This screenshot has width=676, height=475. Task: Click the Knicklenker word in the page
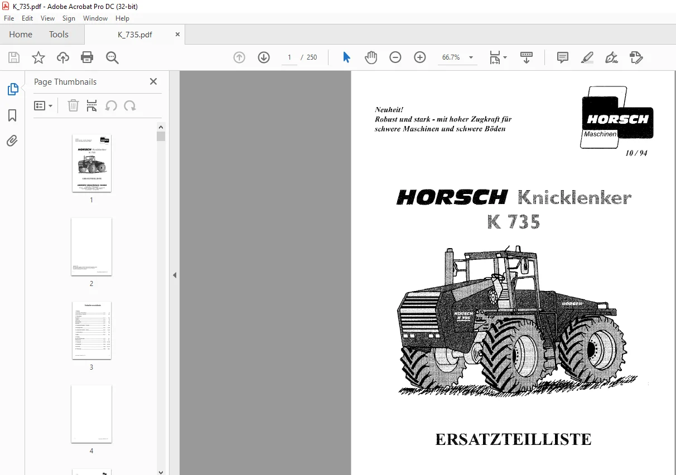click(x=574, y=197)
